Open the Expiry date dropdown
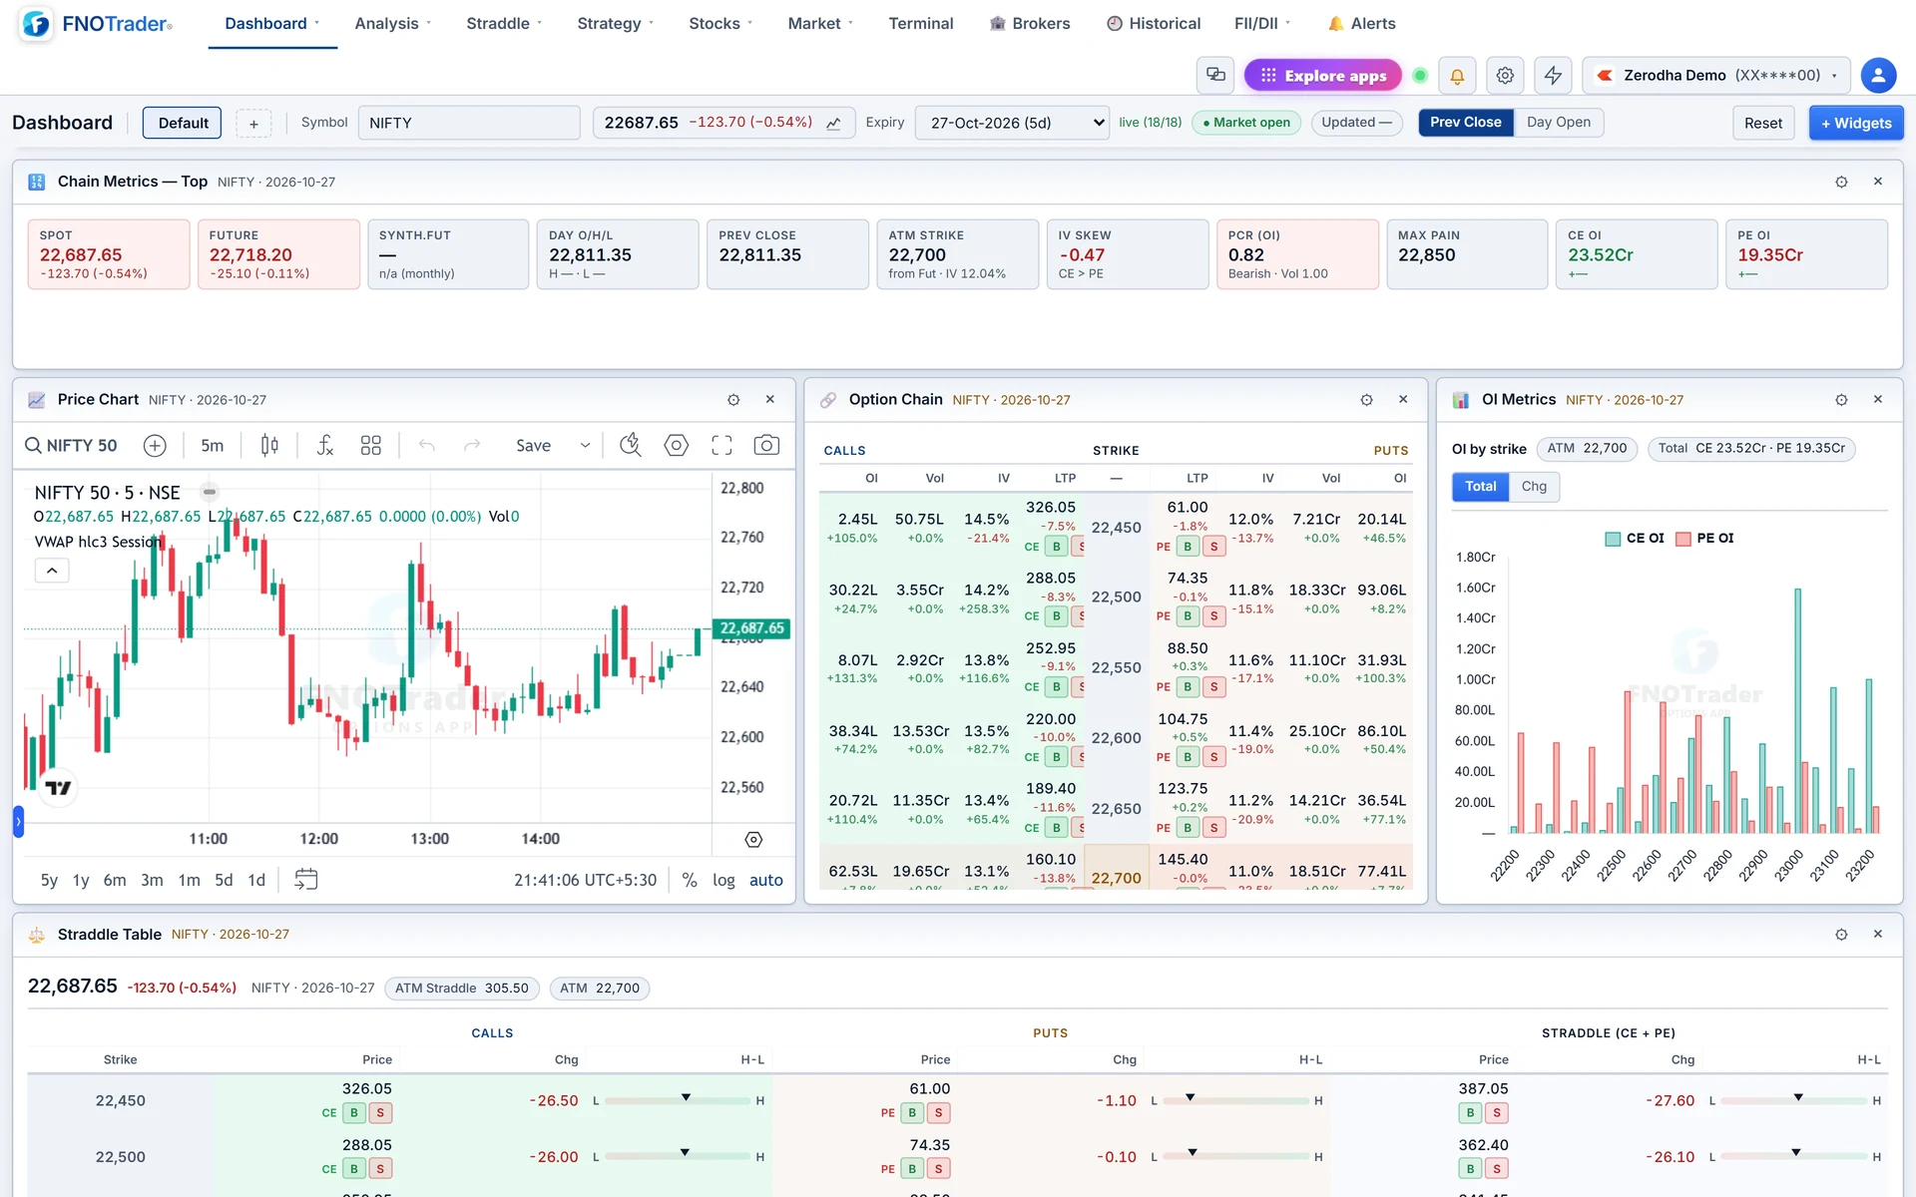This screenshot has height=1197, width=1916. 1012,123
